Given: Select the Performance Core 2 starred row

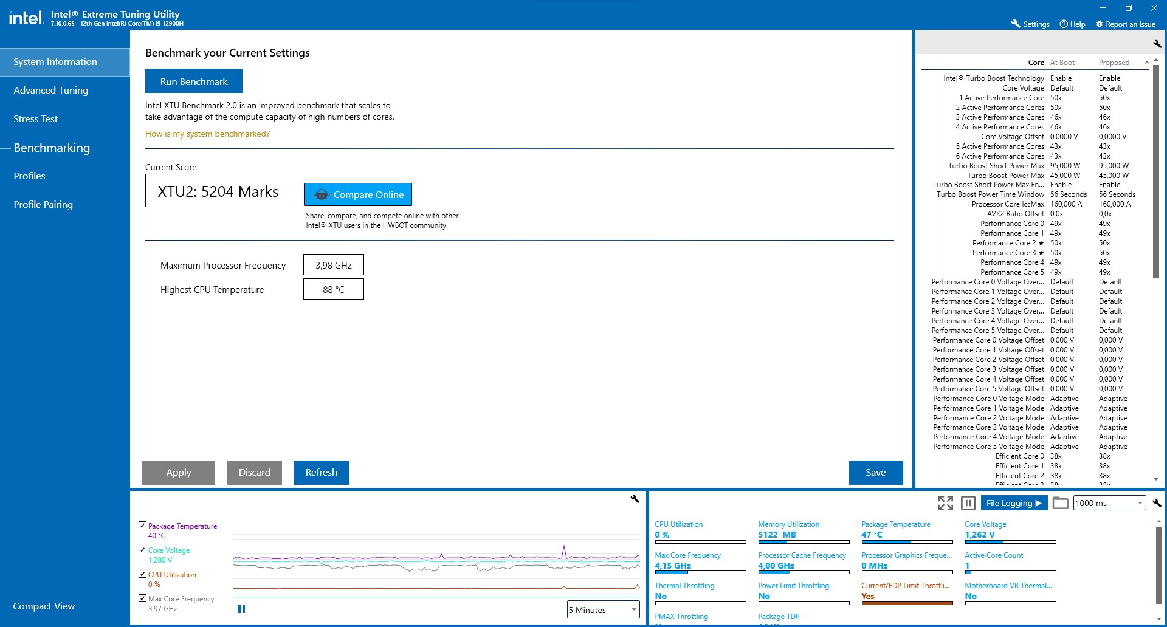Looking at the screenshot, I should pyautogui.click(x=1036, y=243).
